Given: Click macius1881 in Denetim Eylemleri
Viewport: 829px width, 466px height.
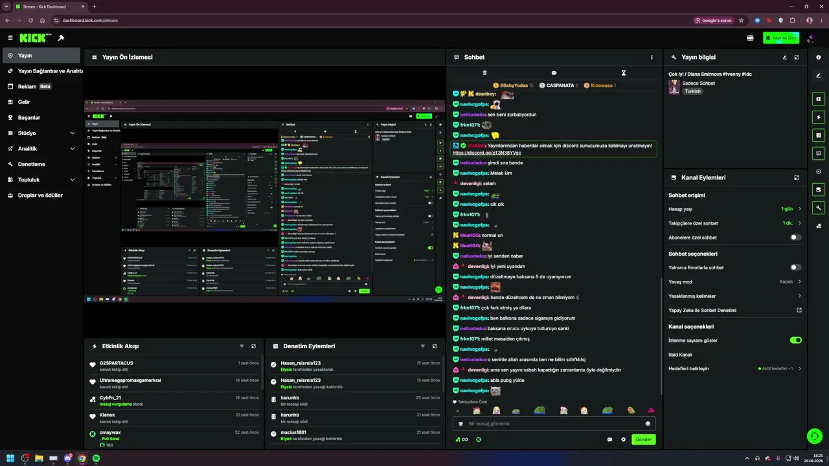Looking at the screenshot, I should (x=293, y=432).
